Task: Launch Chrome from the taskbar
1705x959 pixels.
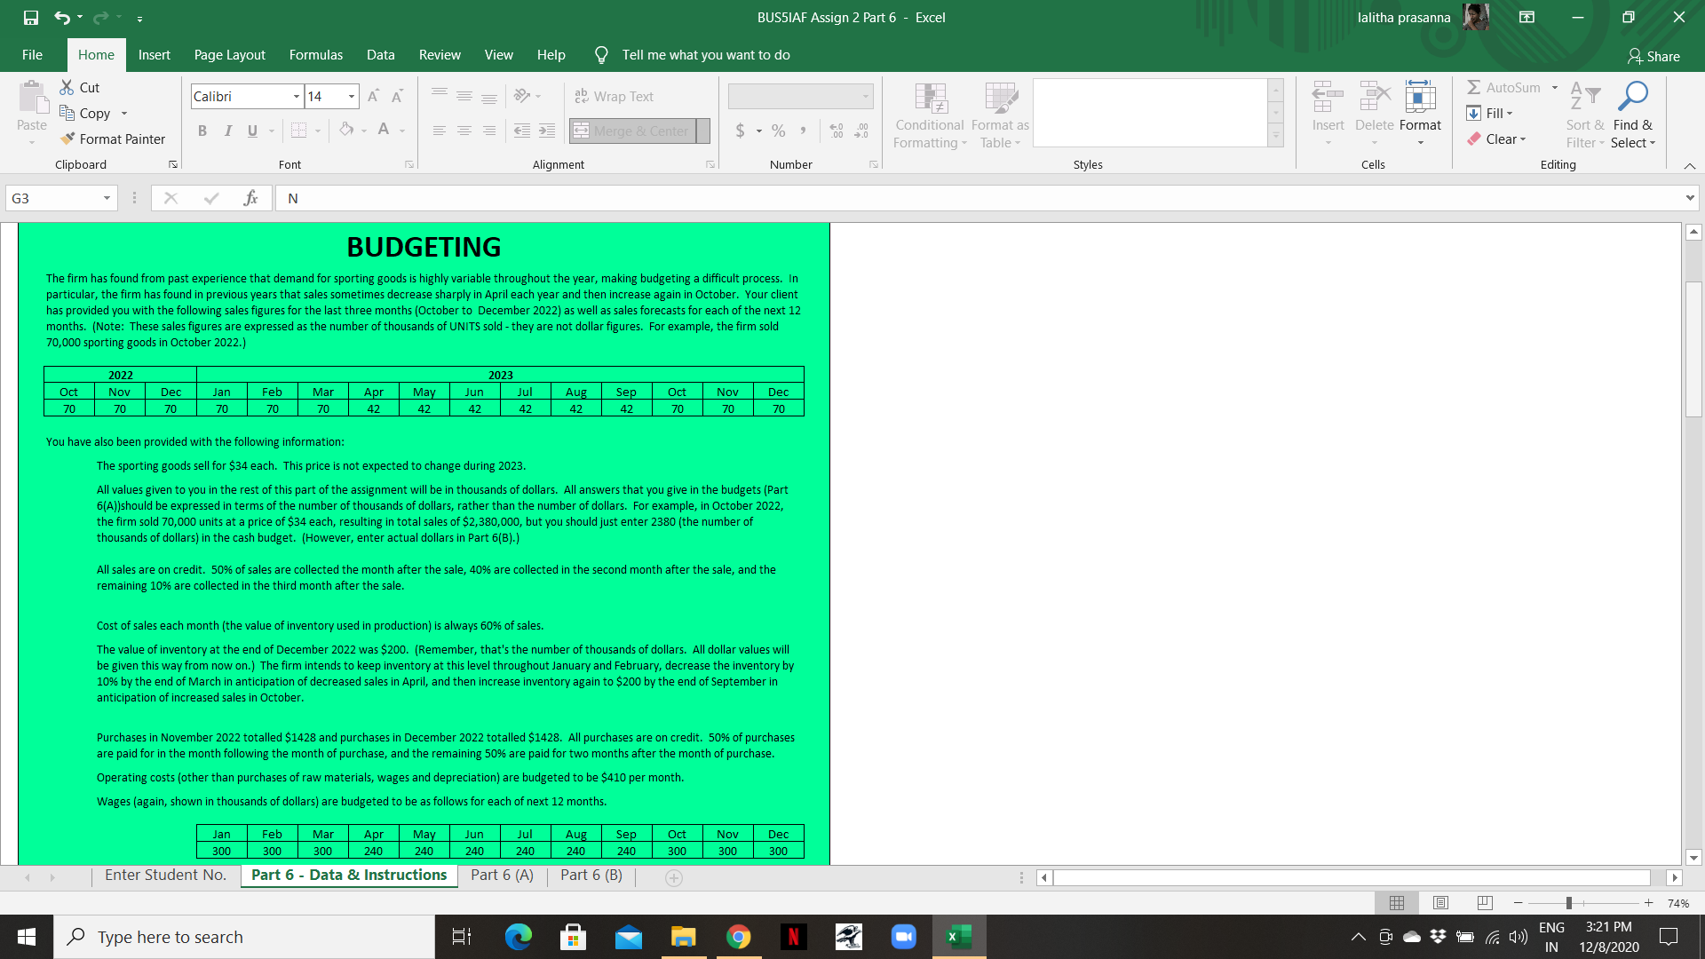Action: pyautogui.click(x=738, y=936)
